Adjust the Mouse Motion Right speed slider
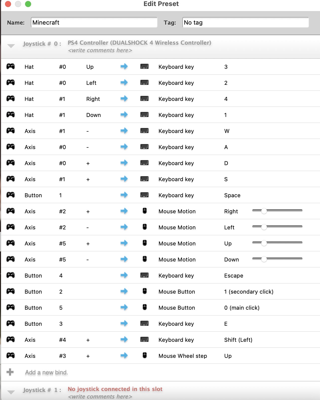Image resolution: width=320 pixels, height=400 pixels. (264, 211)
